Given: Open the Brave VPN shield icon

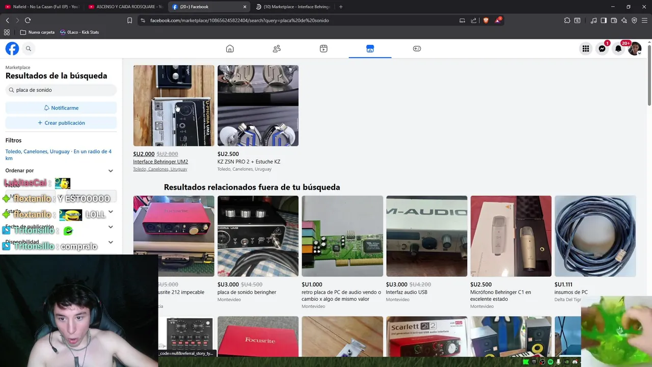Looking at the screenshot, I should pyautogui.click(x=634, y=20).
